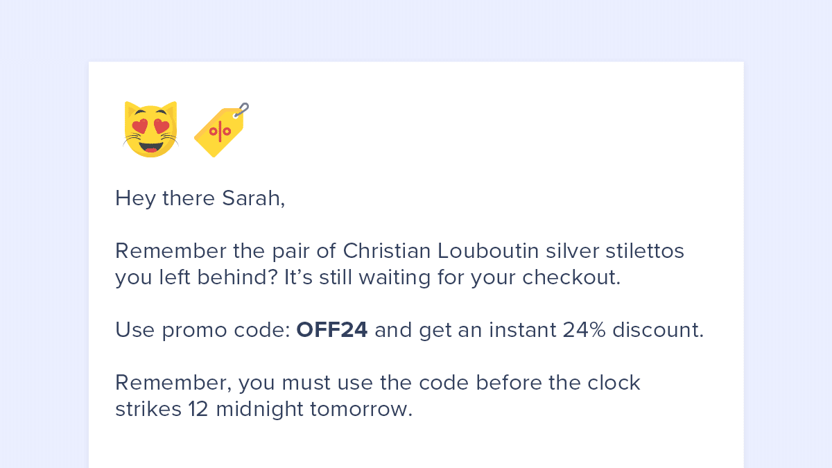Click the yellow discount tag emoji
Image resolution: width=832 pixels, height=468 pixels.
point(219,132)
